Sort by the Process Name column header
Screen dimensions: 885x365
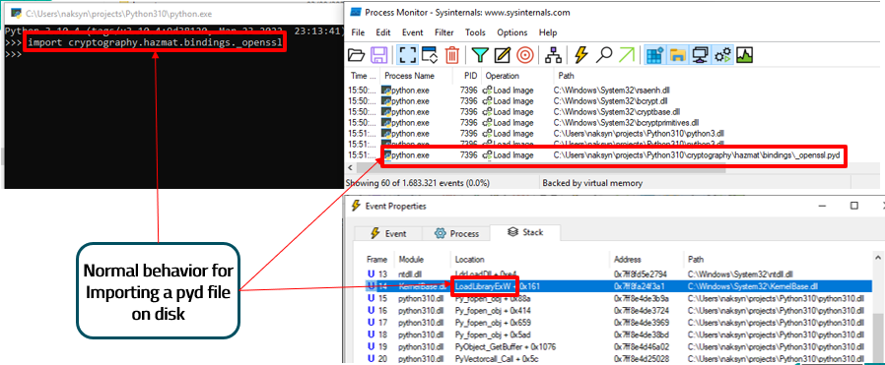(417, 76)
